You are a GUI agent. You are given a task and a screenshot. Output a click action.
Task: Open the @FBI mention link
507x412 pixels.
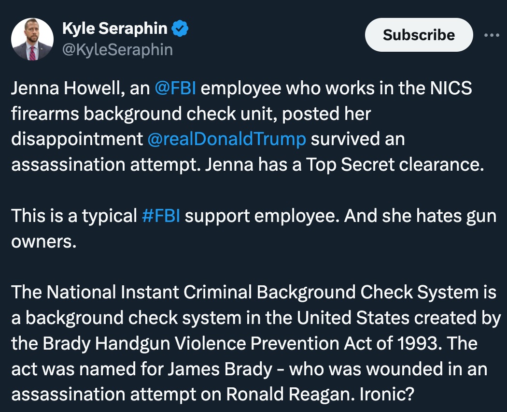click(175, 88)
